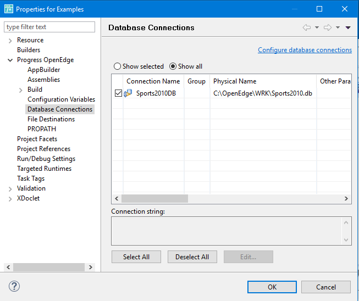Open the Assemblies properties page

(x=44, y=79)
